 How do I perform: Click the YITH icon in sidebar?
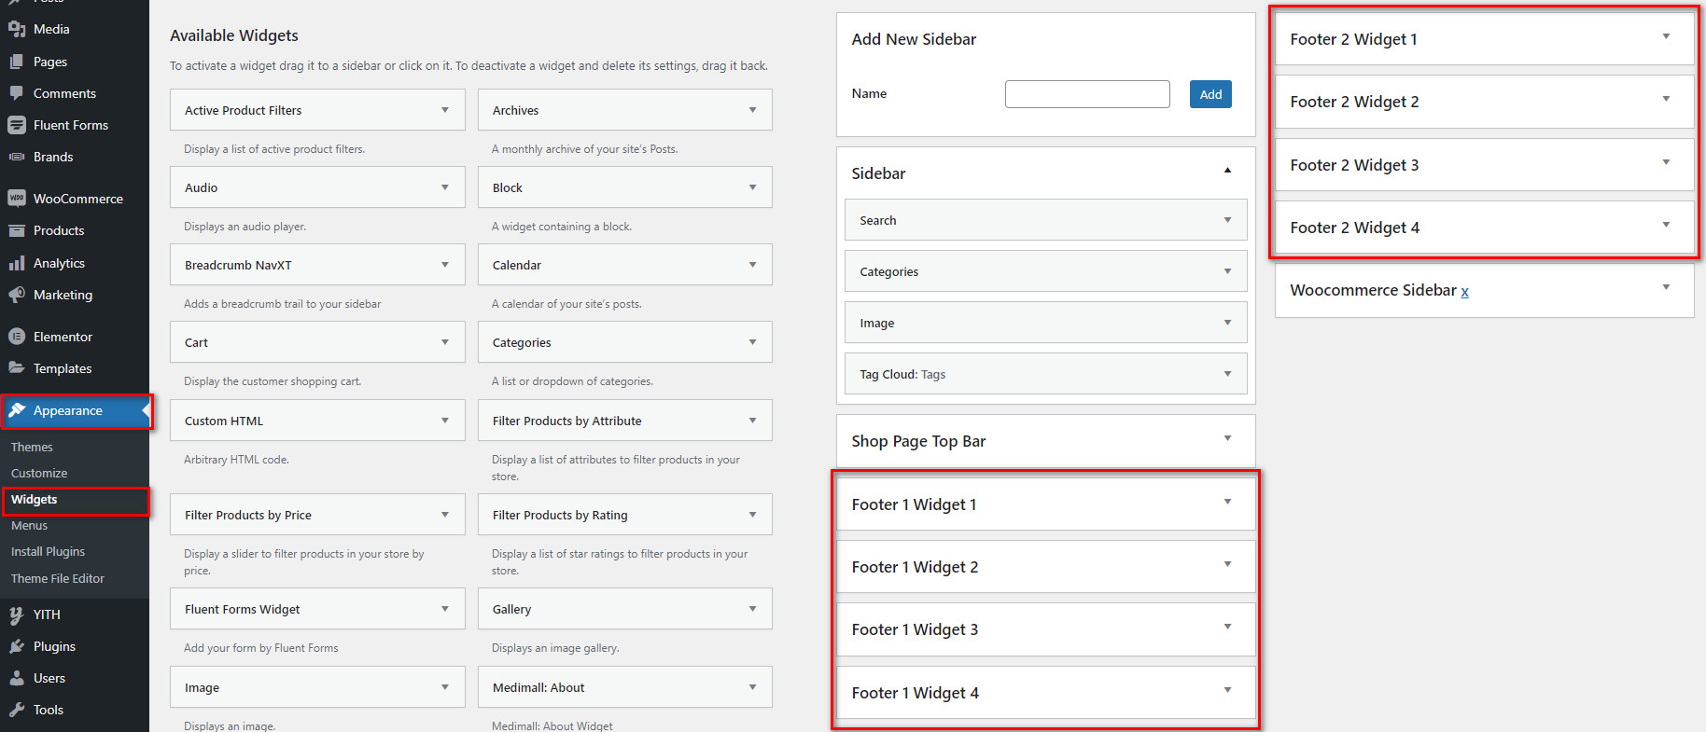17,615
